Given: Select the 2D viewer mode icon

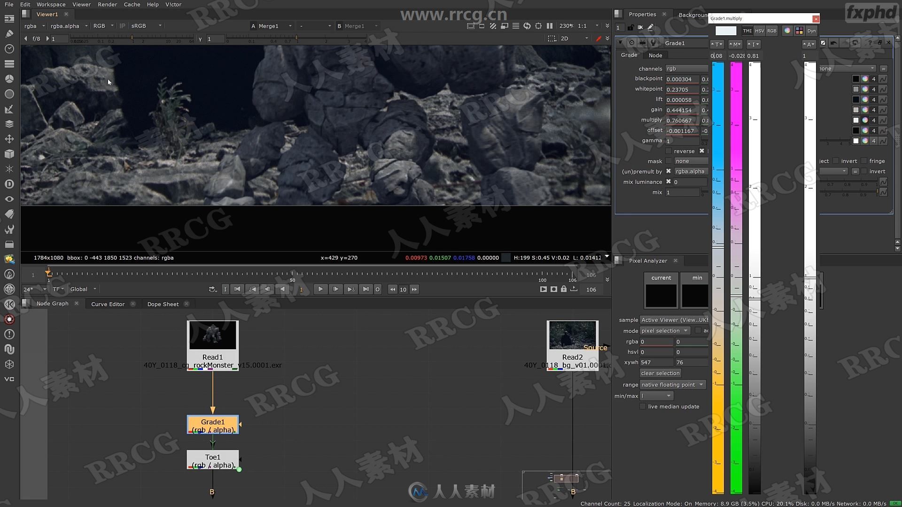Looking at the screenshot, I should [x=565, y=38].
